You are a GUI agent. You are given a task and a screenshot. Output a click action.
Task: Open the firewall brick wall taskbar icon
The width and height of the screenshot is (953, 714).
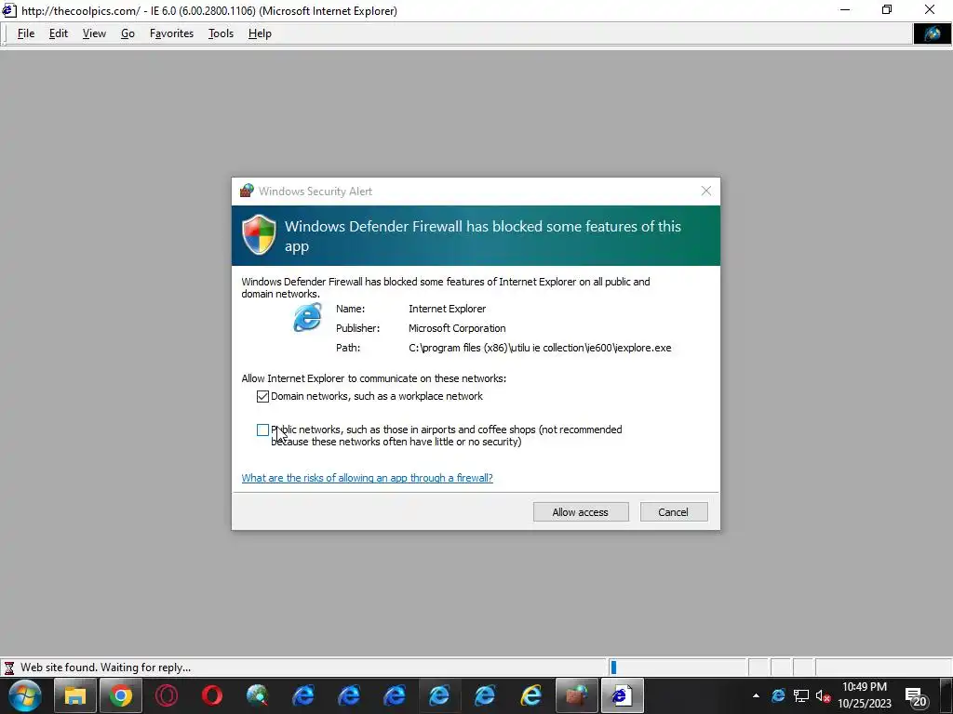pyautogui.click(x=576, y=695)
